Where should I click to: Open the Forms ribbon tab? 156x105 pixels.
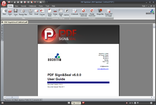click(x=41, y=6)
